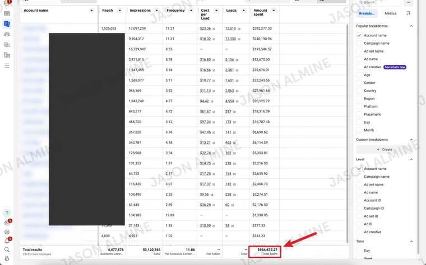Check Campaign ID under Level
Image resolution: width=426 pixels, height=265 pixels.
click(359, 208)
